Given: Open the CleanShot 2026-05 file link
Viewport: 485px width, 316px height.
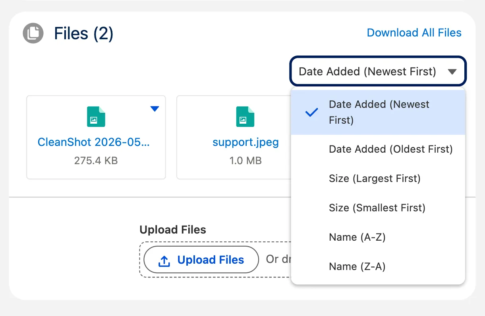Looking at the screenshot, I should (94, 142).
